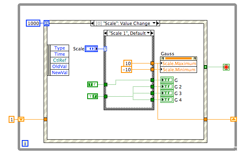
Task: Select the shift register initial constant 1
Action: [12, 120]
